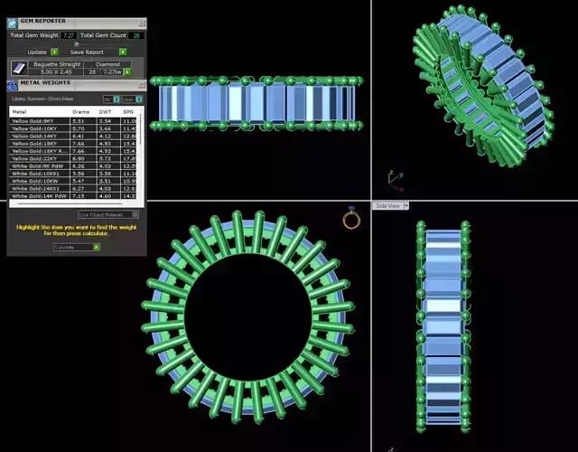Click the DWT column header
Viewport: 578px width, 452px height.
[105, 112]
